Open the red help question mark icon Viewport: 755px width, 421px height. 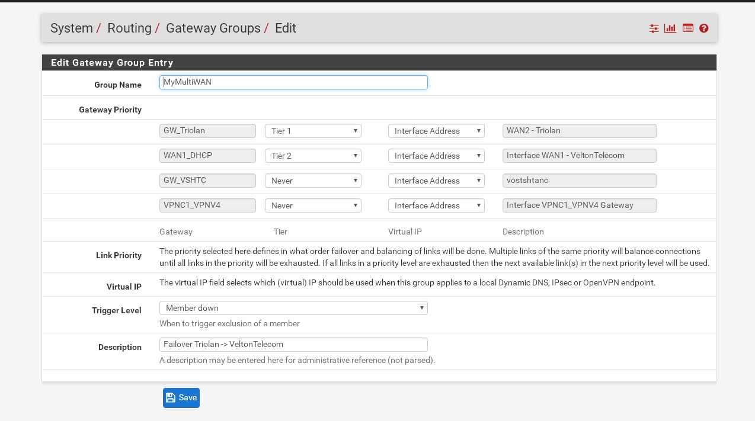click(x=704, y=28)
